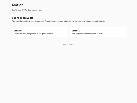Click the "Bloque 2" card heading
137x103 pixels.
click(x=76, y=31)
